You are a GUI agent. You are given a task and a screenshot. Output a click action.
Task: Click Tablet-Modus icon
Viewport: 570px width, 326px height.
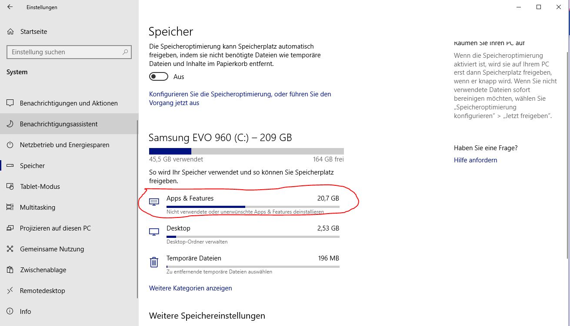click(10, 187)
